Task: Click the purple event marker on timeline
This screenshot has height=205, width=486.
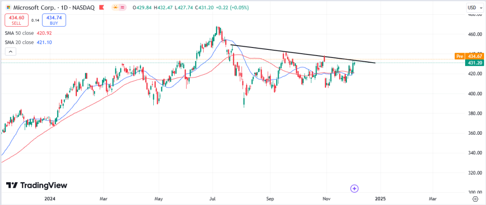Action: [354, 188]
